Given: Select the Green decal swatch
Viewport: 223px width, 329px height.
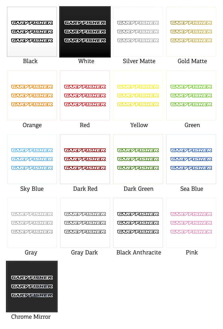Looking at the screenshot, I should click(191, 95).
